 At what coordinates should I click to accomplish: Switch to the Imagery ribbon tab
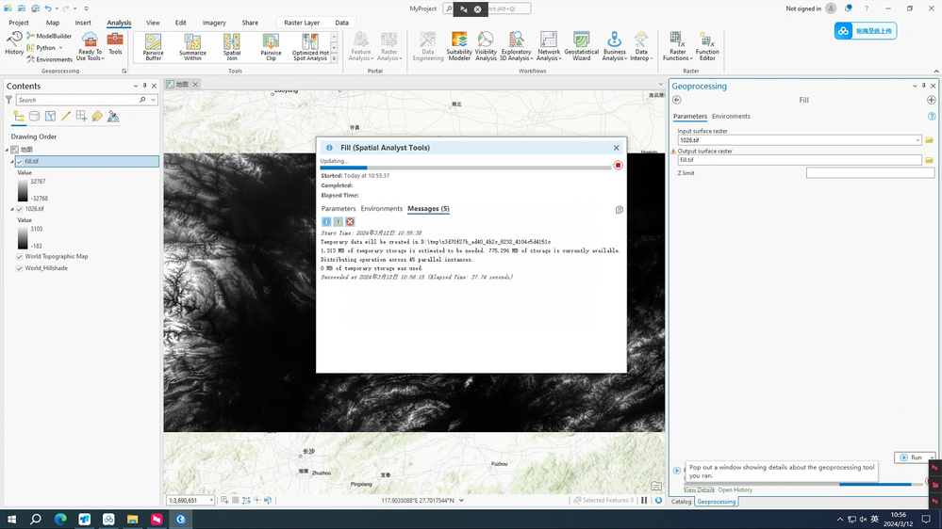[x=214, y=23]
